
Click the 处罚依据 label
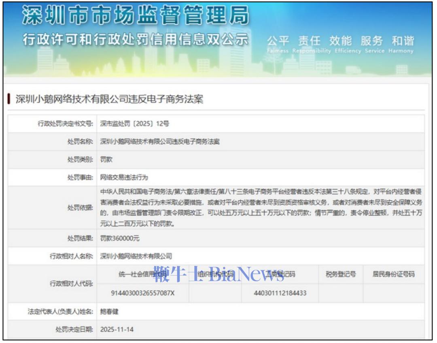(x=80, y=208)
